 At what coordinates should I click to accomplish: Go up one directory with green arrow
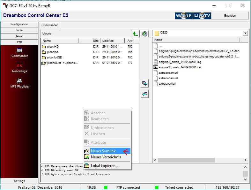pyautogui.click(x=136, y=34)
